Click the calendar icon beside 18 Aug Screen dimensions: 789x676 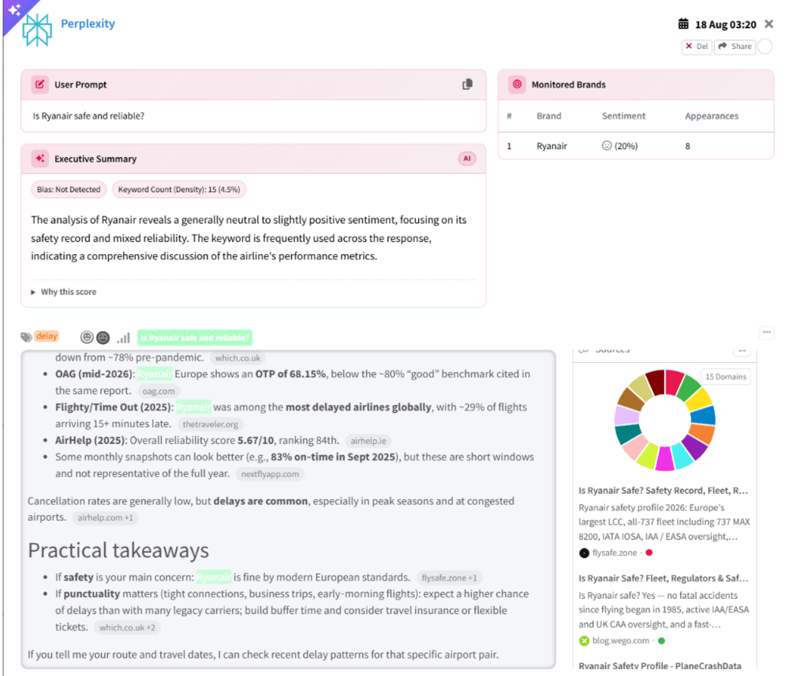tap(682, 24)
